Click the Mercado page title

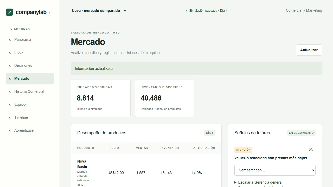(x=88, y=42)
